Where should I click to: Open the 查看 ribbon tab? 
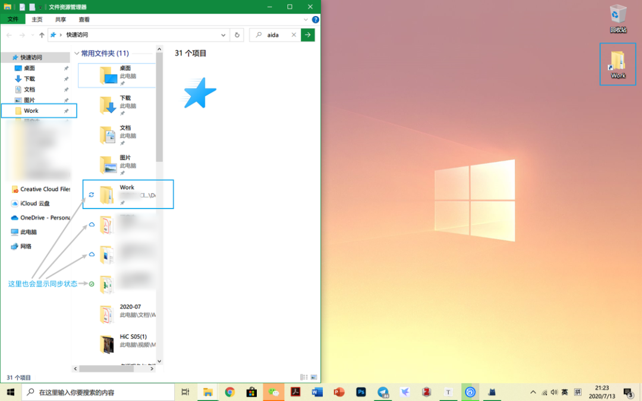(84, 19)
